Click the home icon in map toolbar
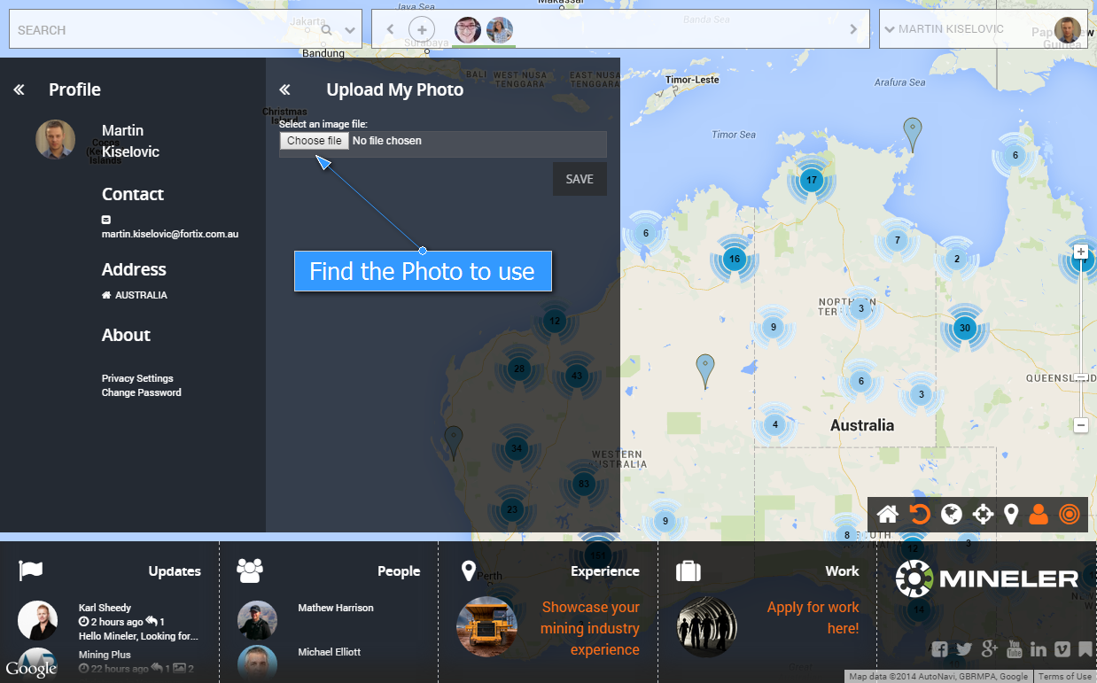Image resolution: width=1097 pixels, height=683 pixels. click(x=888, y=514)
